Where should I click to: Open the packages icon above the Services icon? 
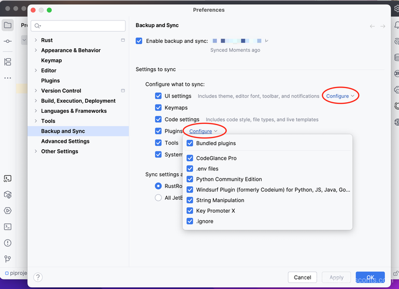coord(8,194)
